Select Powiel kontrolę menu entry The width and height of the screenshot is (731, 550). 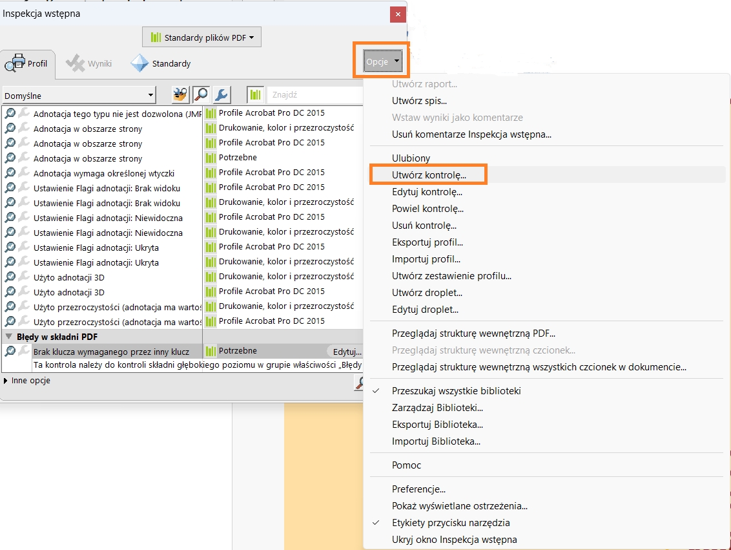pyautogui.click(x=427, y=209)
